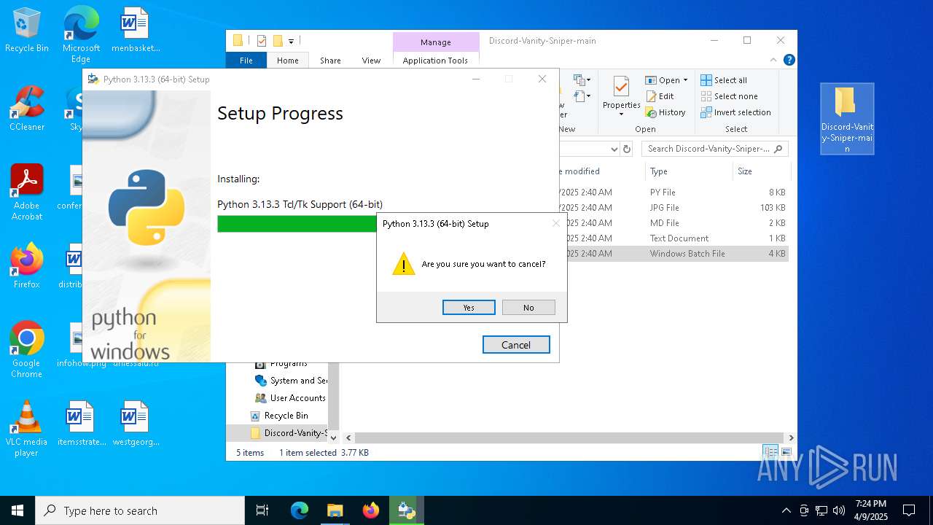Select the PY File row
933x525 pixels.
point(673,192)
